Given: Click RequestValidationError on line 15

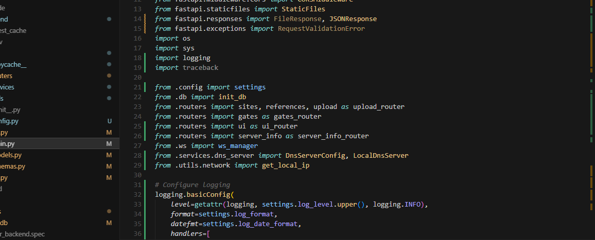Looking at the screenshot, I should click(x=321, y=28).
